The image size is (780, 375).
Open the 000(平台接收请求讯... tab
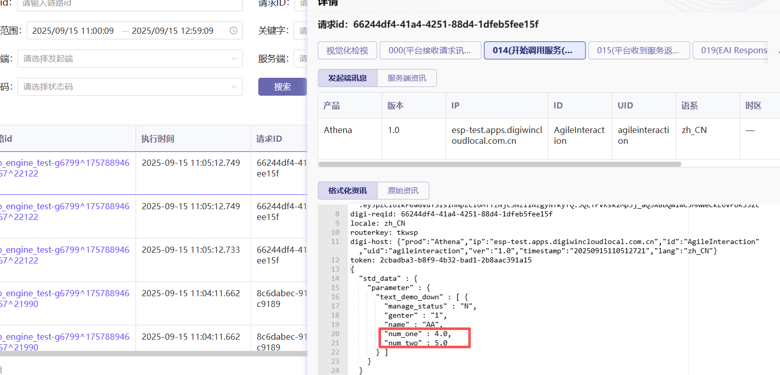(430, 50)
